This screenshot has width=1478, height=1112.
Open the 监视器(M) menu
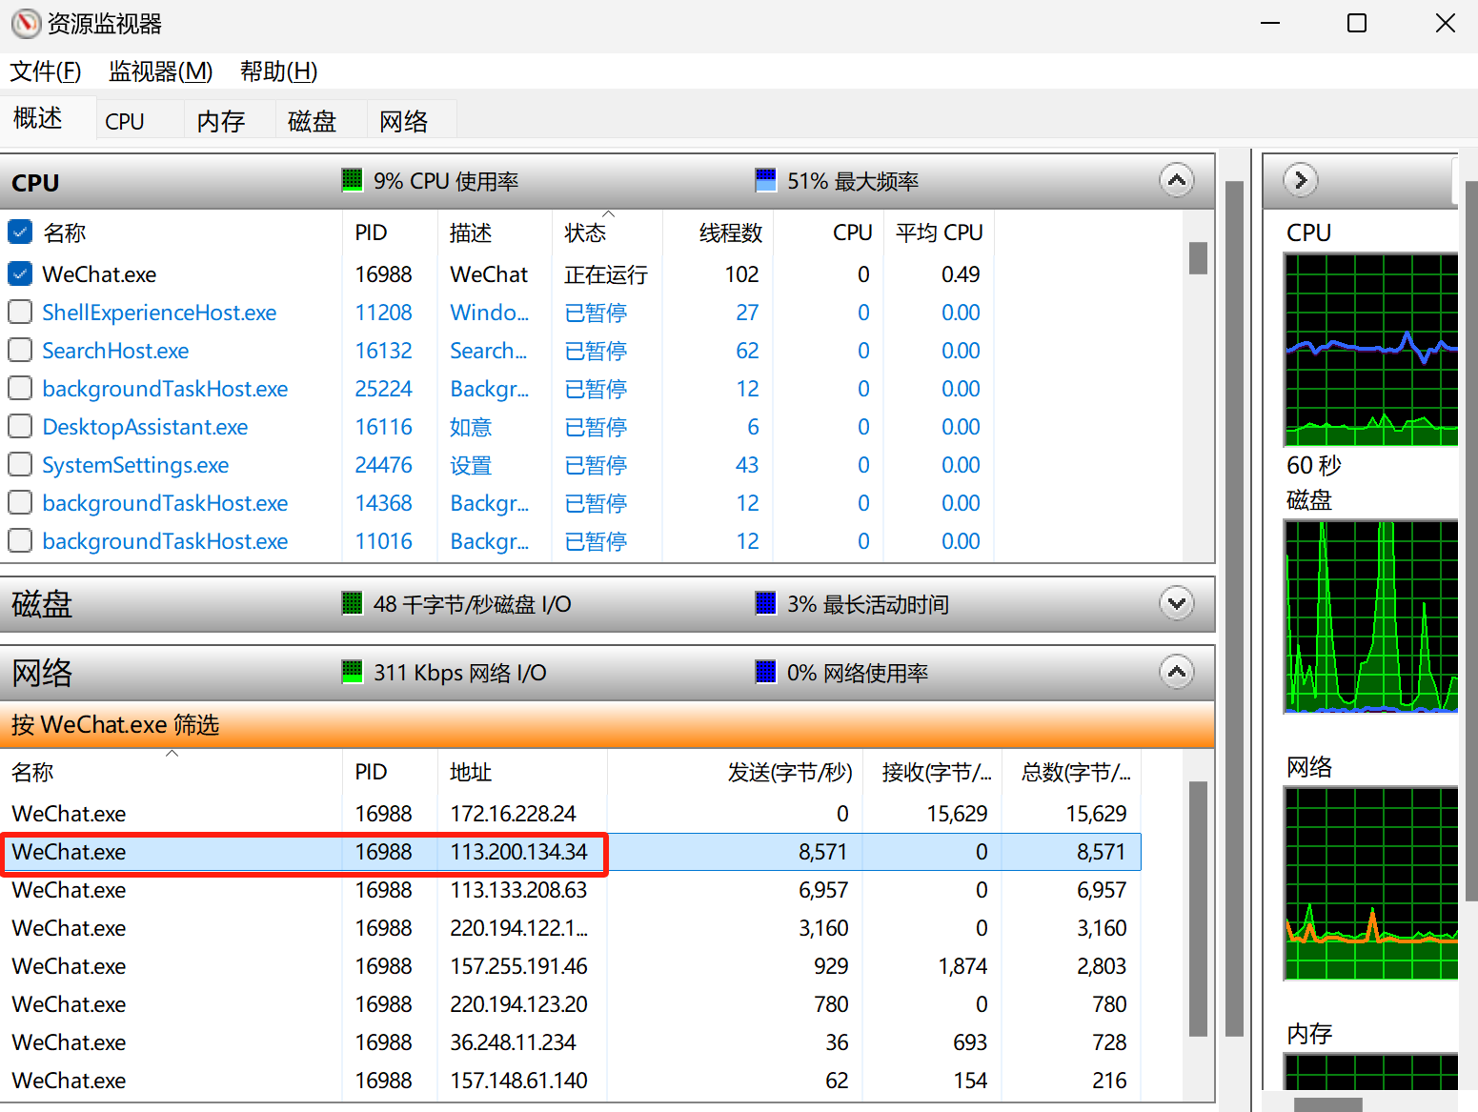(160, 71)
